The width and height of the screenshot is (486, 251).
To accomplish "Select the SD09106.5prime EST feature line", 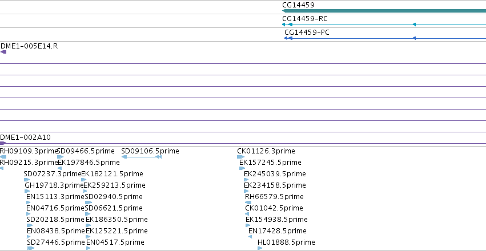I will [141, 157].
